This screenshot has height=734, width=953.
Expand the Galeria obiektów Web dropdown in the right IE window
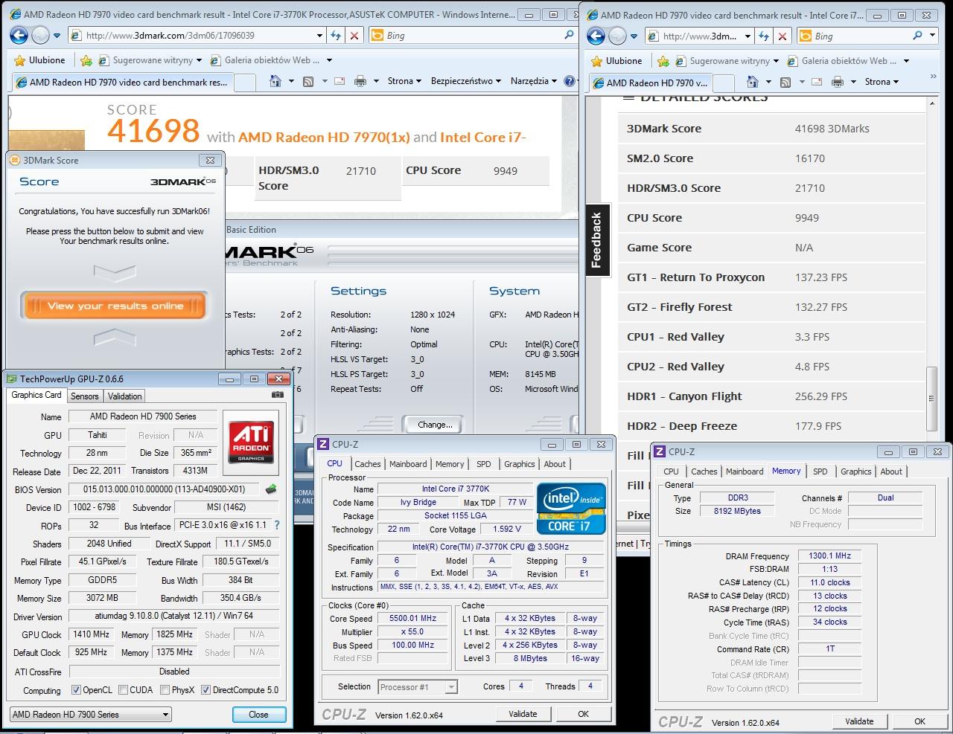(906, 61)
